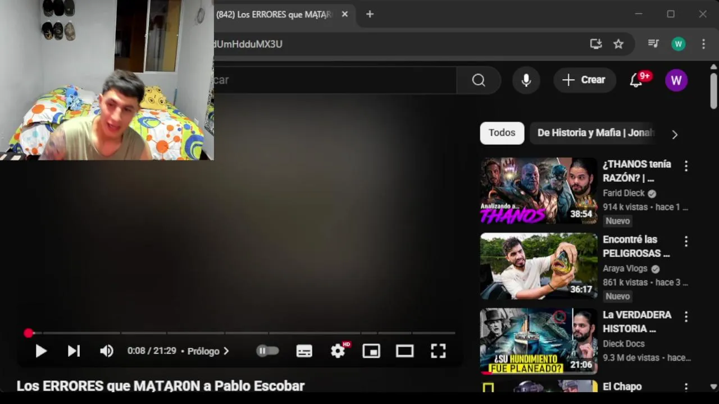Click the browser address bar URL
Image resolution: width=719 pixels, height=404 pixels.
[x=248, y=44]
